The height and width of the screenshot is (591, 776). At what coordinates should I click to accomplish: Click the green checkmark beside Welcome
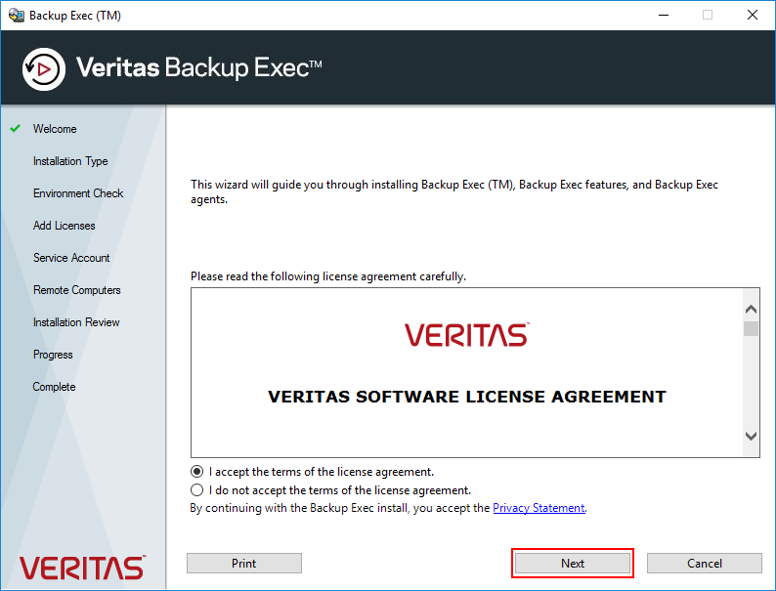tap(16, 128)
